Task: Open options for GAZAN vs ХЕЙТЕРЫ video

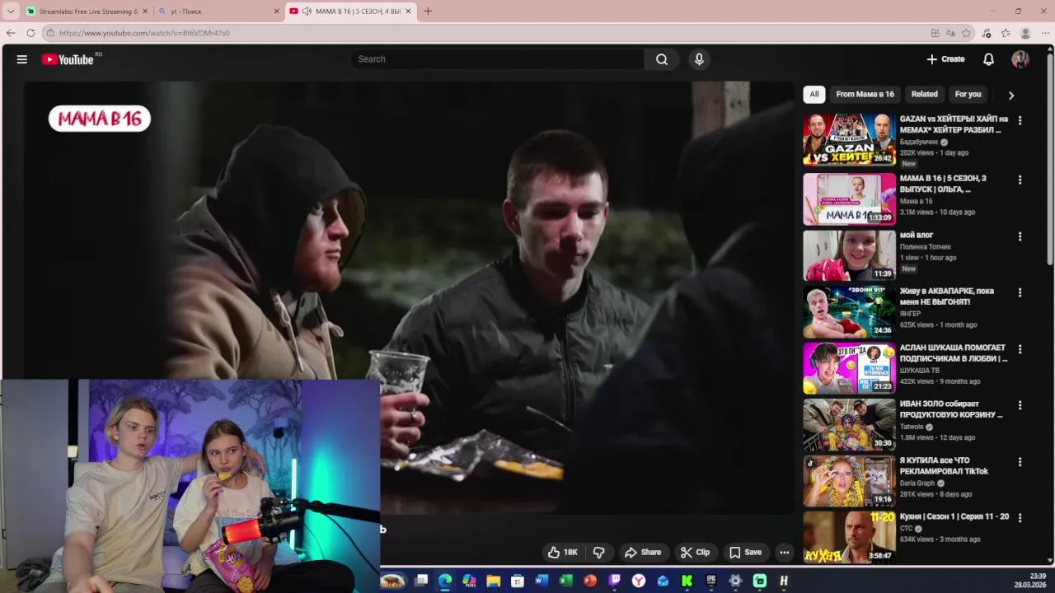Action: click(1020, 120)
